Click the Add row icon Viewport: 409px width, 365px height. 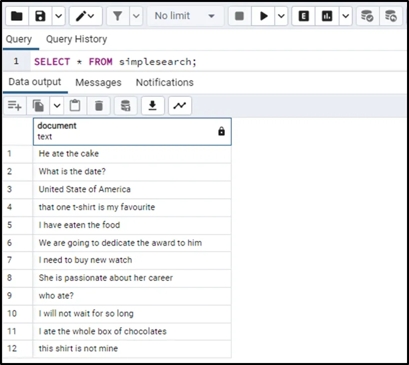(x=15, y=106)
